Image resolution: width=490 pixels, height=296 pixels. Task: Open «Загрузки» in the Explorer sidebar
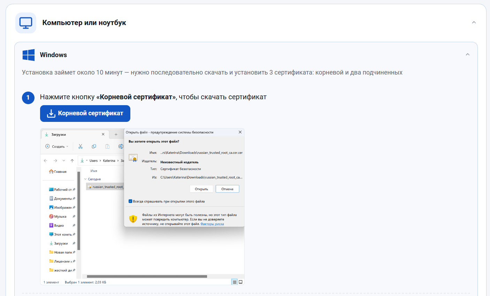pyautogui.click(x=62, y=243)
